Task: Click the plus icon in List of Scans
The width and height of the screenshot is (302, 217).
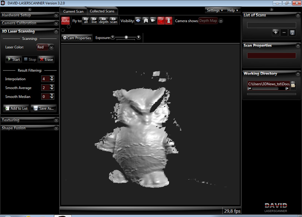Action: [276, 32]
